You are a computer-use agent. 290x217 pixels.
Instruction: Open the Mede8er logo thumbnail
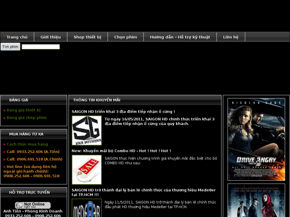pos(87,208)
